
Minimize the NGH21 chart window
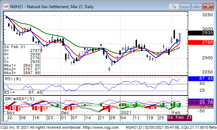pyautogui.click(x=185, y=6)
